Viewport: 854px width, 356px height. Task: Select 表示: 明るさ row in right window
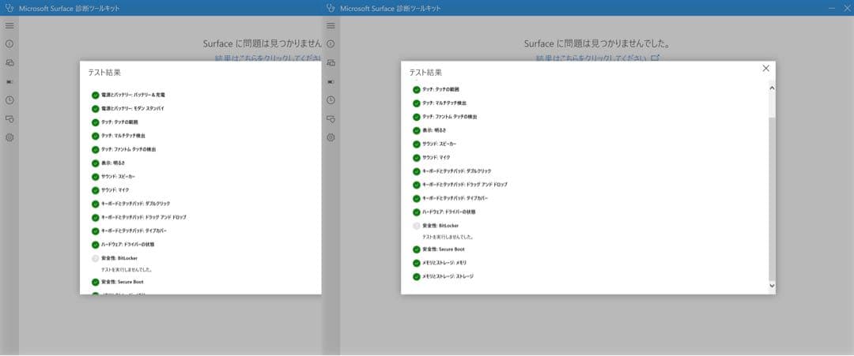(x=435, y=130)
